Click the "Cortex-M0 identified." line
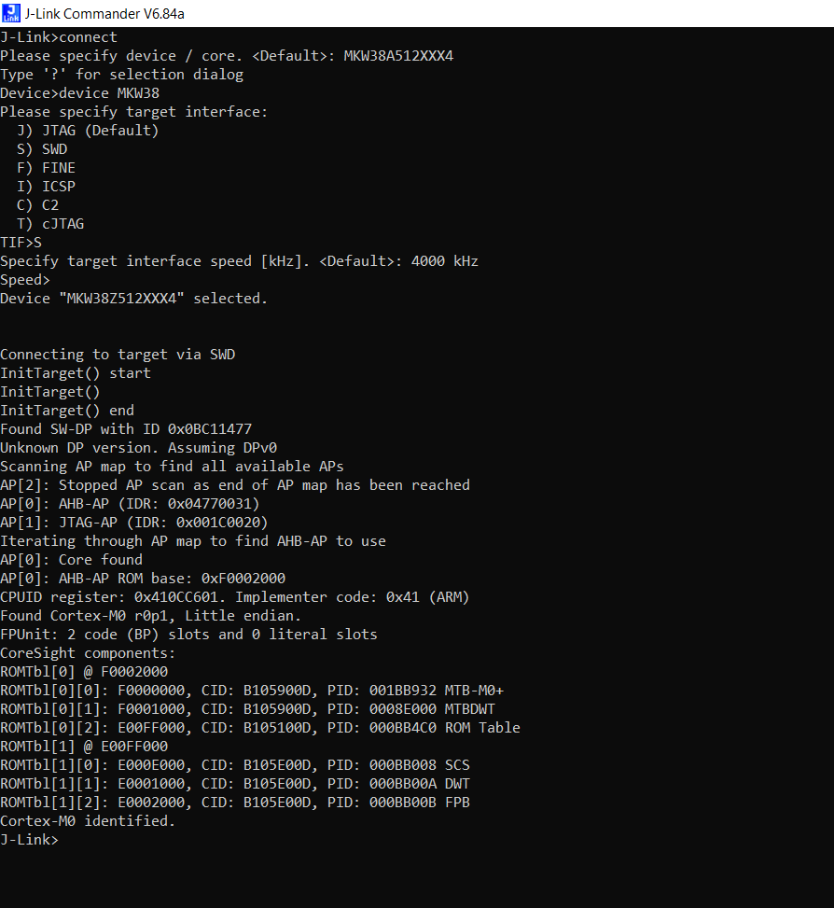The image size is (834, 908). pyautogui.click(x=88, y=821)
